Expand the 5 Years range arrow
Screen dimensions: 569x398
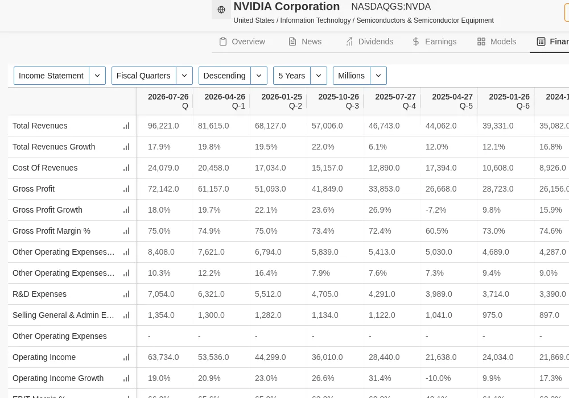tap(319, 76)
